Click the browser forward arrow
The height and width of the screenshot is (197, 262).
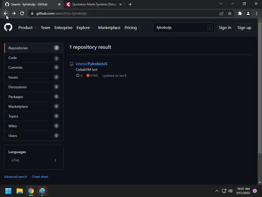14,13
